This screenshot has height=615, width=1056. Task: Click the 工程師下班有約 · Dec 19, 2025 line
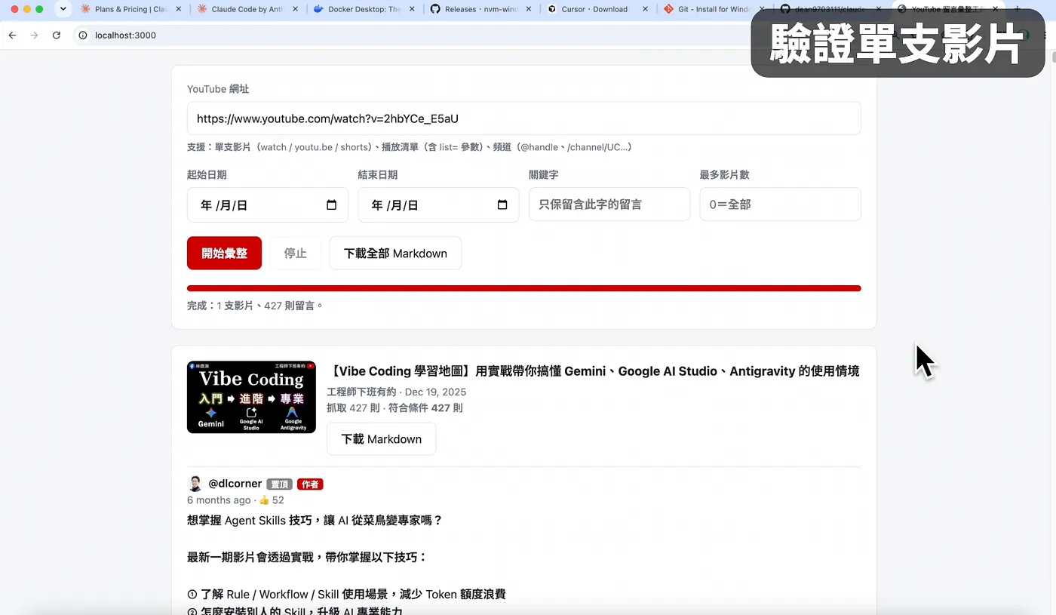point(396,392)
